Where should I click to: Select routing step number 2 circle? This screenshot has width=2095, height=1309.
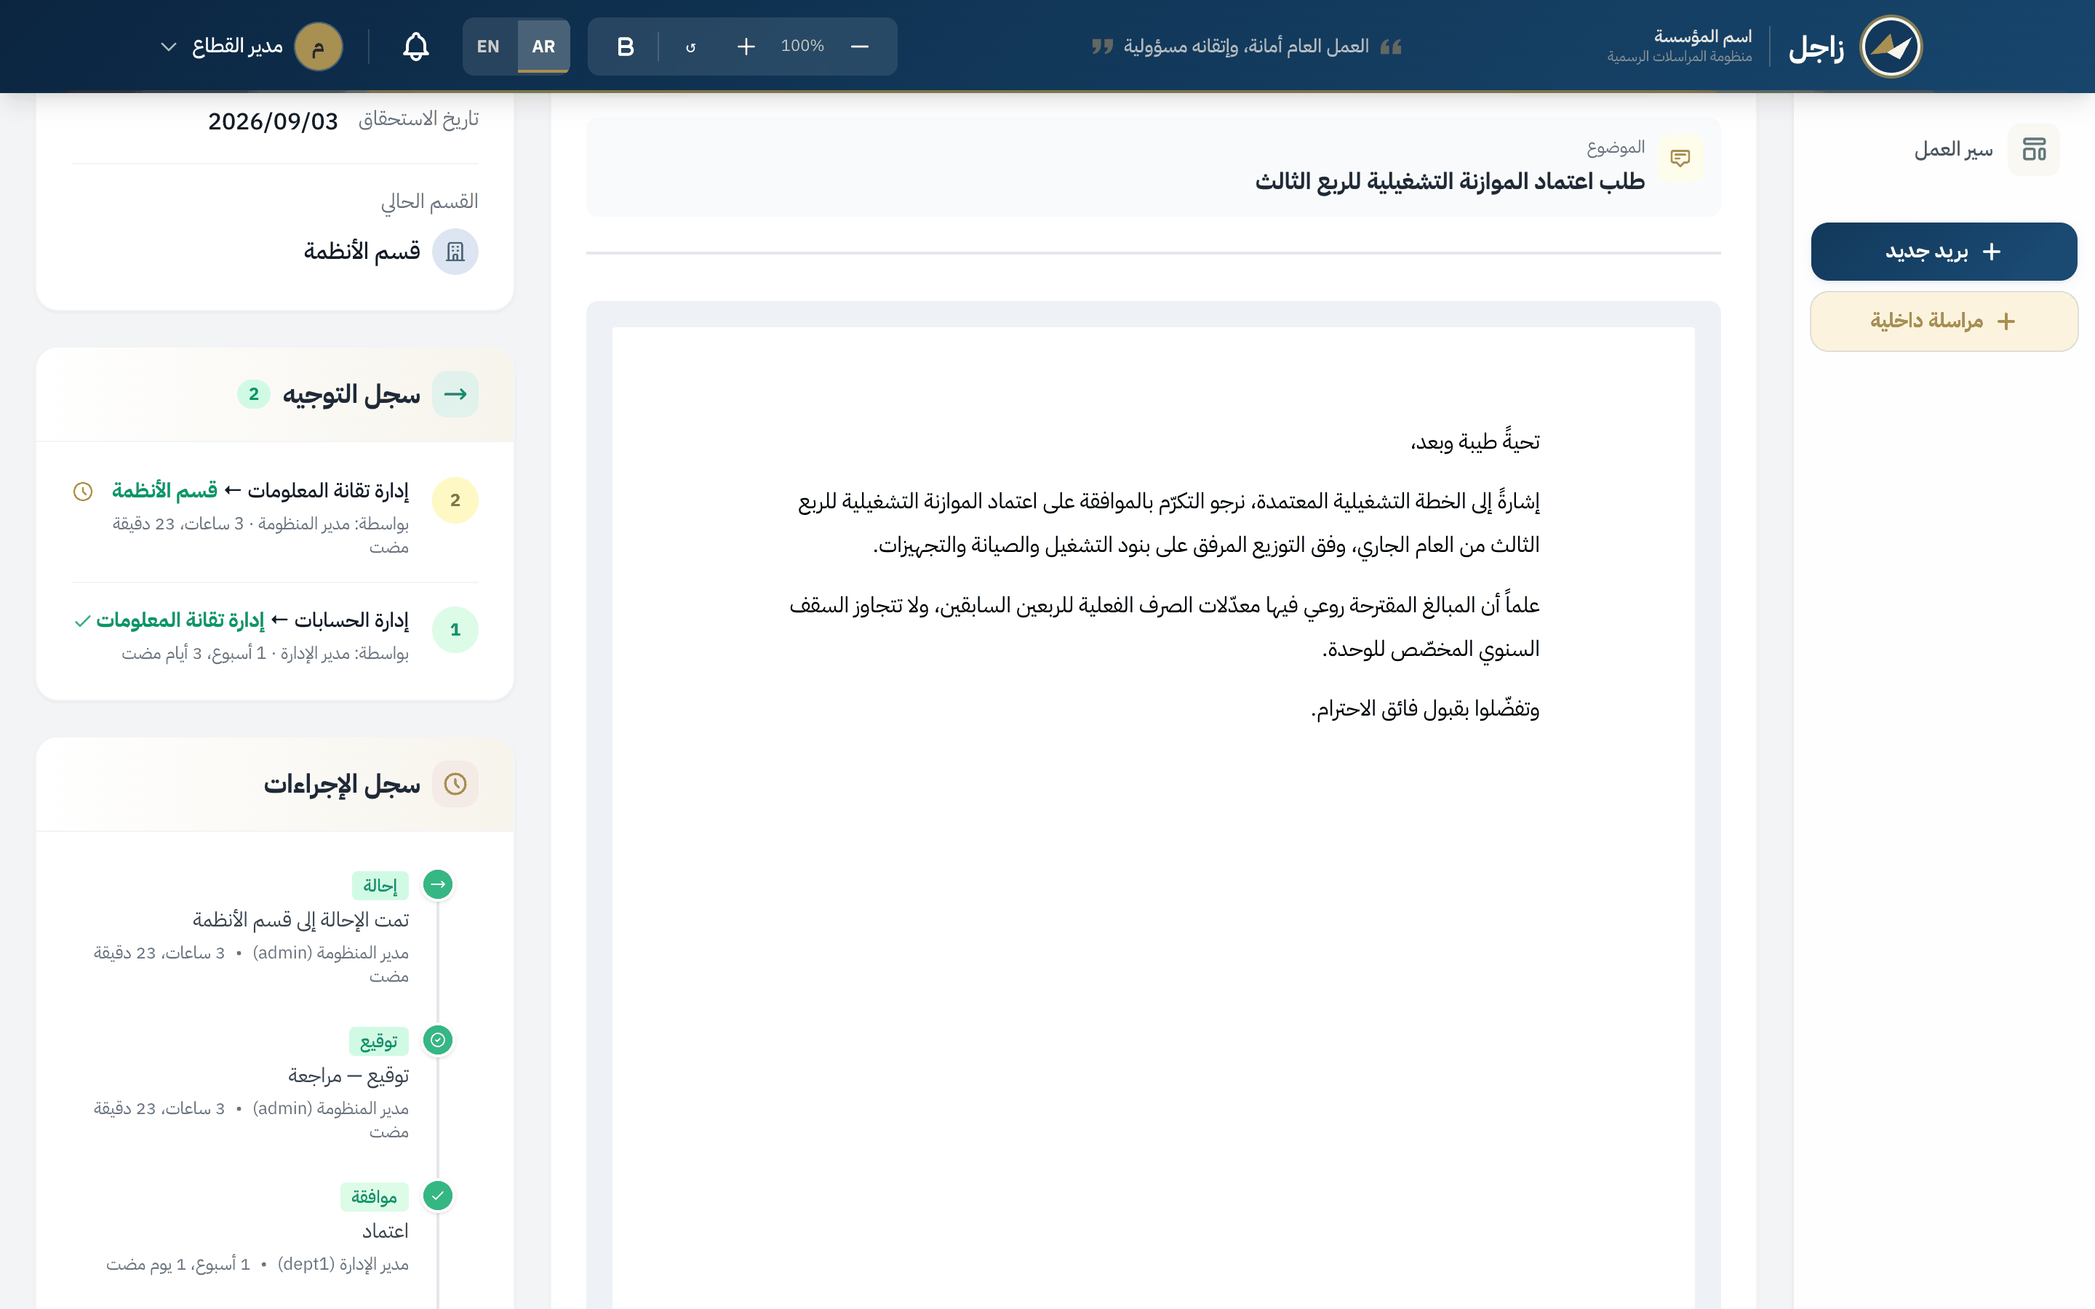[x=455, y=500]
